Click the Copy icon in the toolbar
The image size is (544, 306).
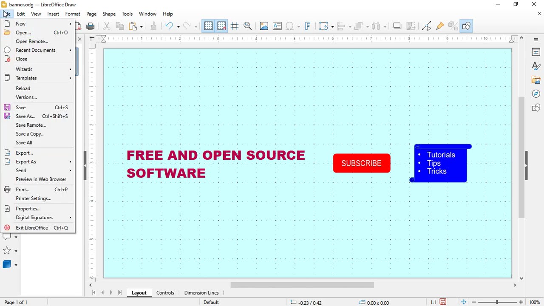tap(120, 26)
